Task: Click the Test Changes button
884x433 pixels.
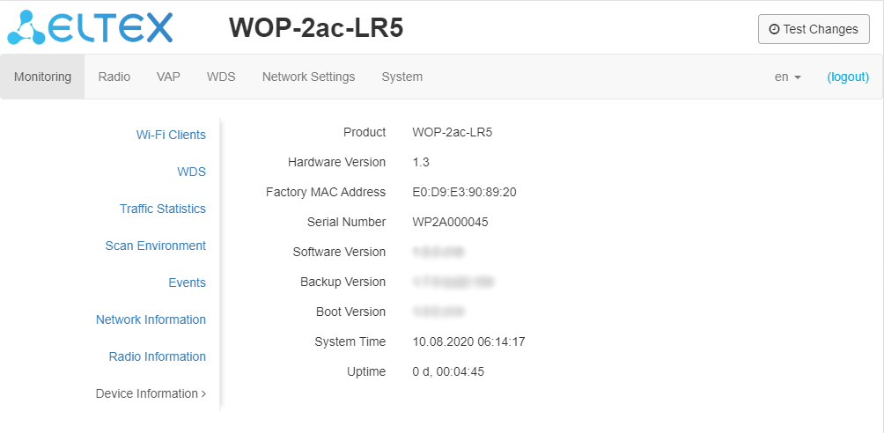Action: tap(814, 29)
